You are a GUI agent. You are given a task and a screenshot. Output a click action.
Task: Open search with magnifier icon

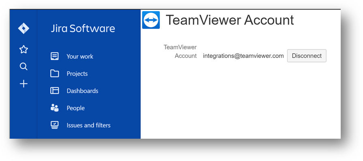click(24, 67)
